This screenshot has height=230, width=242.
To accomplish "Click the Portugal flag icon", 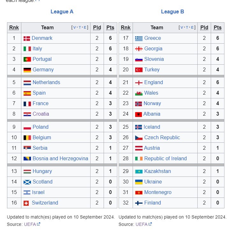I will pyautogui.click(x=27, y=59).
